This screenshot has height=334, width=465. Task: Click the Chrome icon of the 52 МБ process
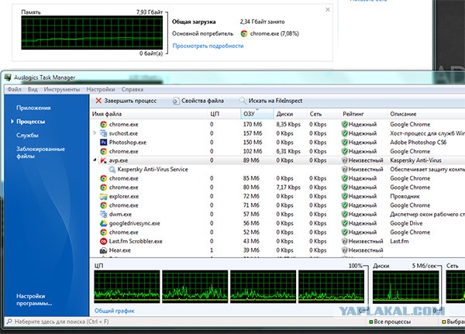(x=103, y=232)
